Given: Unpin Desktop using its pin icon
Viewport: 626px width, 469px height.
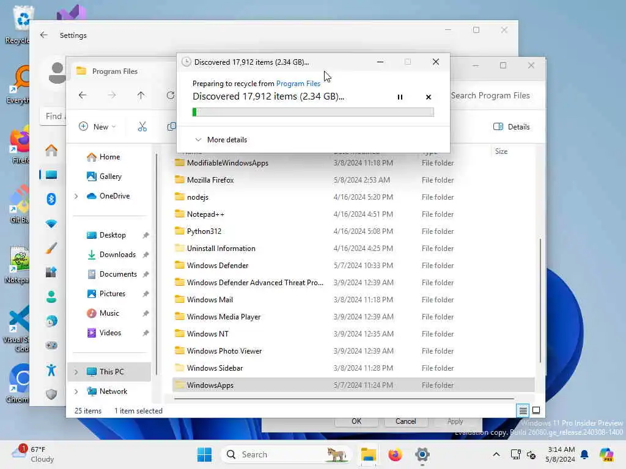Looking at the screenshot, I should 145,235.
